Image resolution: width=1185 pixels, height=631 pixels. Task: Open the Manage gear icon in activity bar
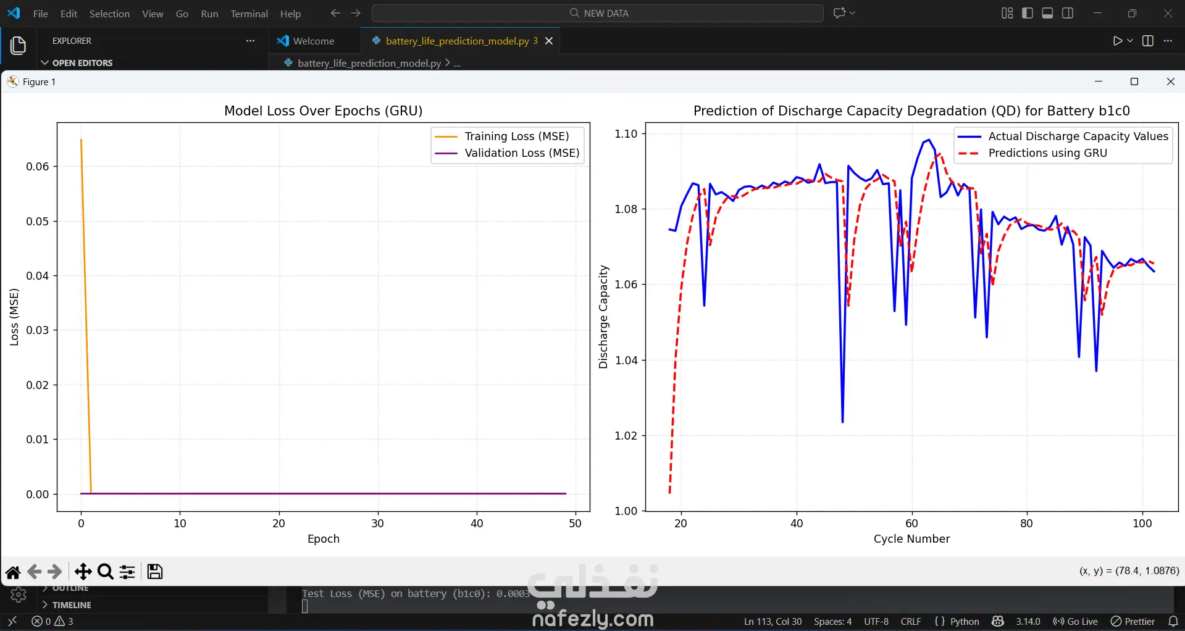point(19,595)
